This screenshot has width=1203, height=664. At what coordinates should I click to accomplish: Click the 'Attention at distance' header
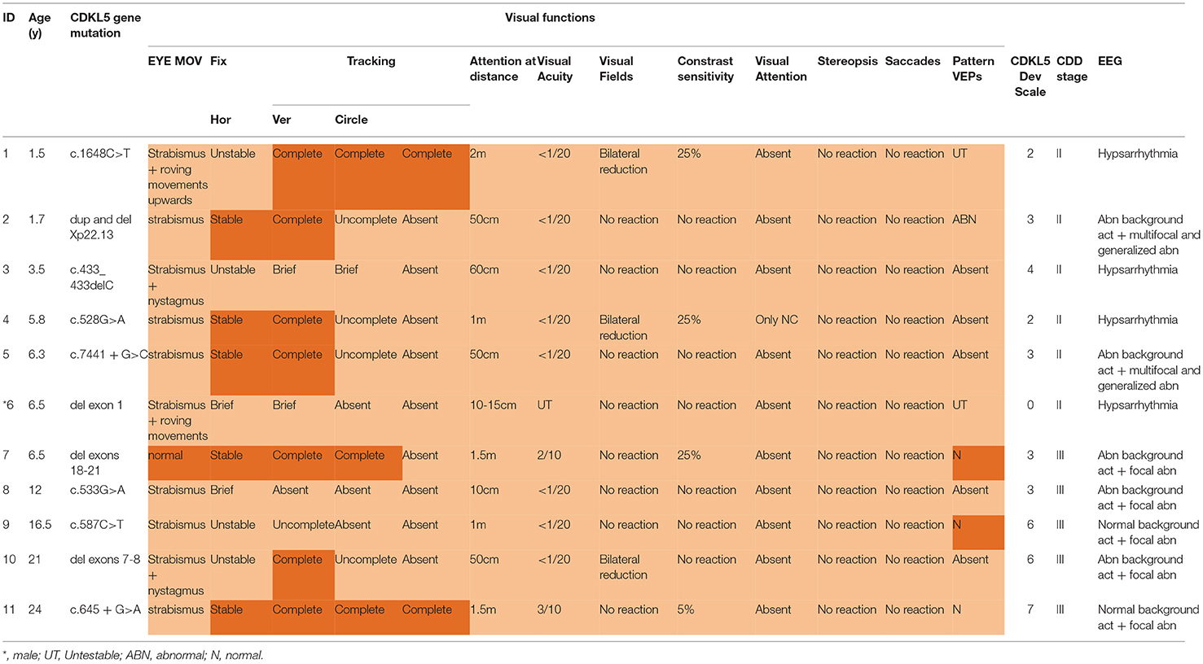[503, 68]
